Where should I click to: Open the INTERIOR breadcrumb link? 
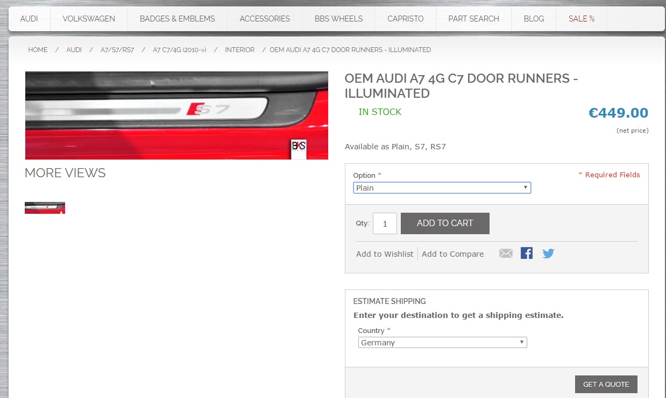[239, 50]
